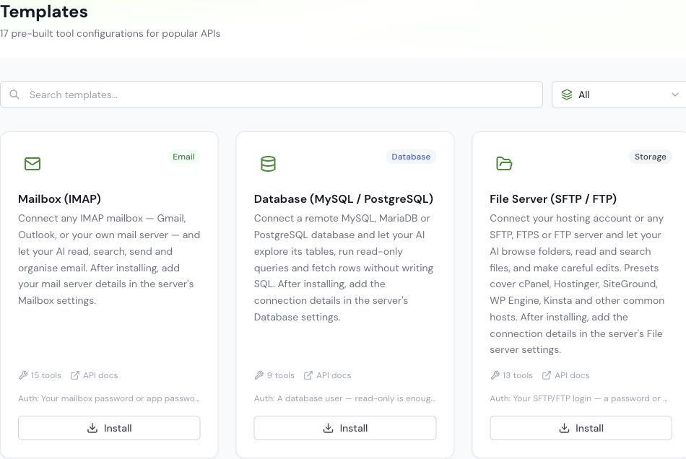Click the Database category badge
This screenshot has width=686, height=459.
tap(411, 157)
